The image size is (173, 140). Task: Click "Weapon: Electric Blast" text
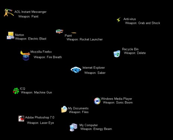31,39
